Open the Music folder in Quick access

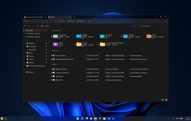click(x=149, y=36)
